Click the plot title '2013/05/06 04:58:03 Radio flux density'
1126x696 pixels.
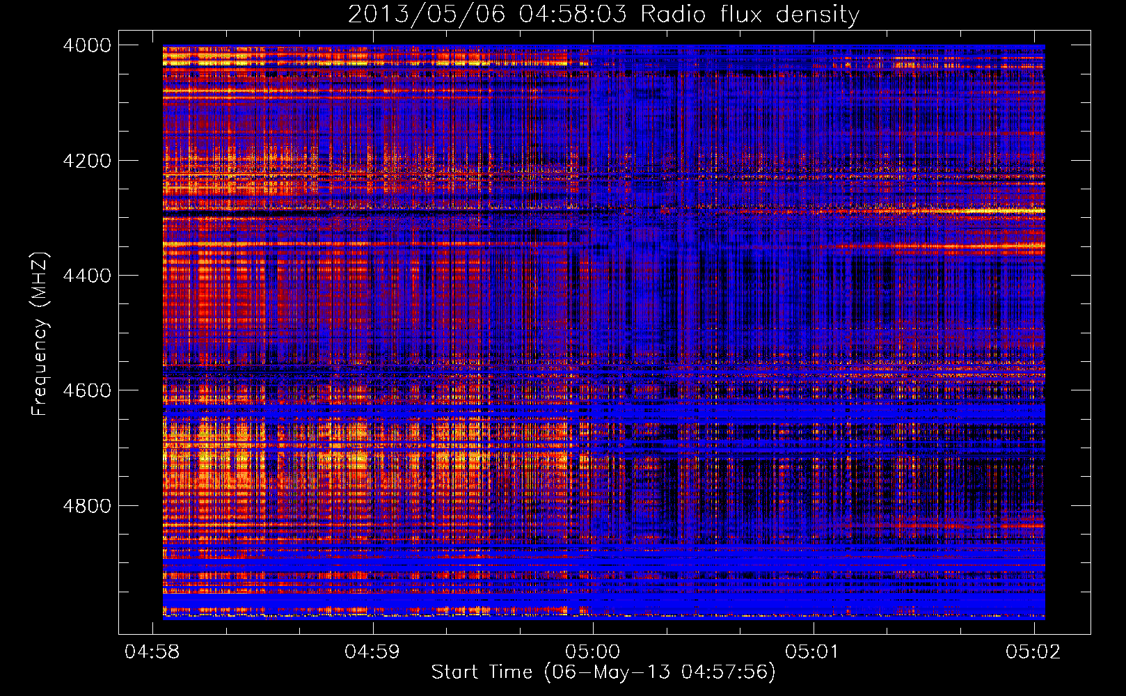coord(603,15)
